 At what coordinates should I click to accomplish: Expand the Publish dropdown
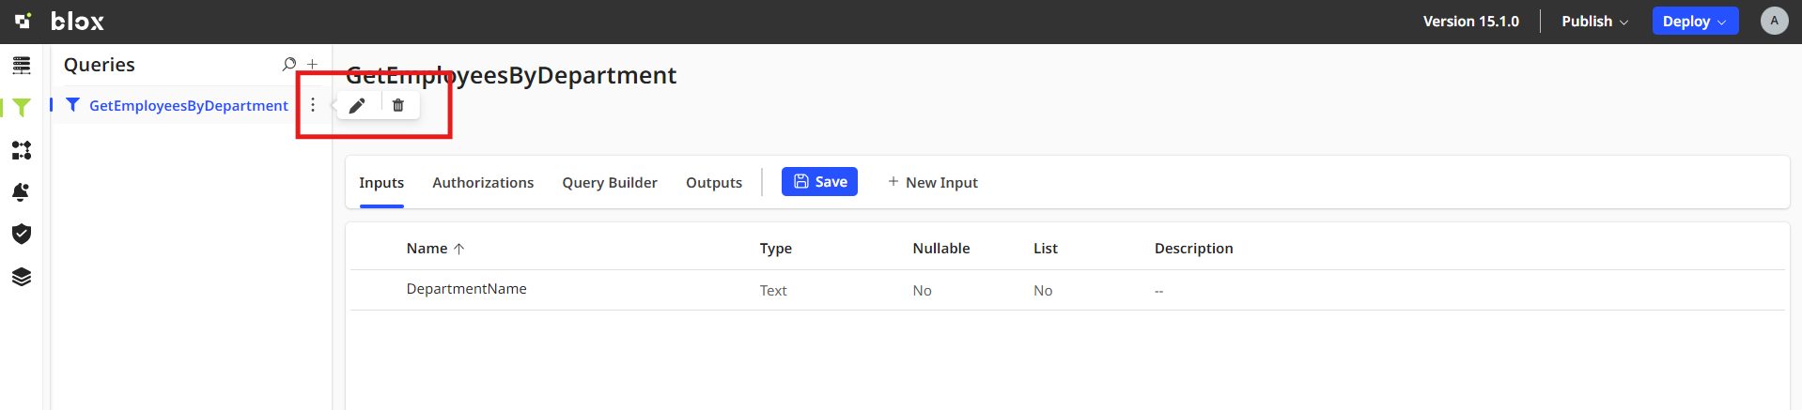pyautogui.click(x=1594, y=22)
